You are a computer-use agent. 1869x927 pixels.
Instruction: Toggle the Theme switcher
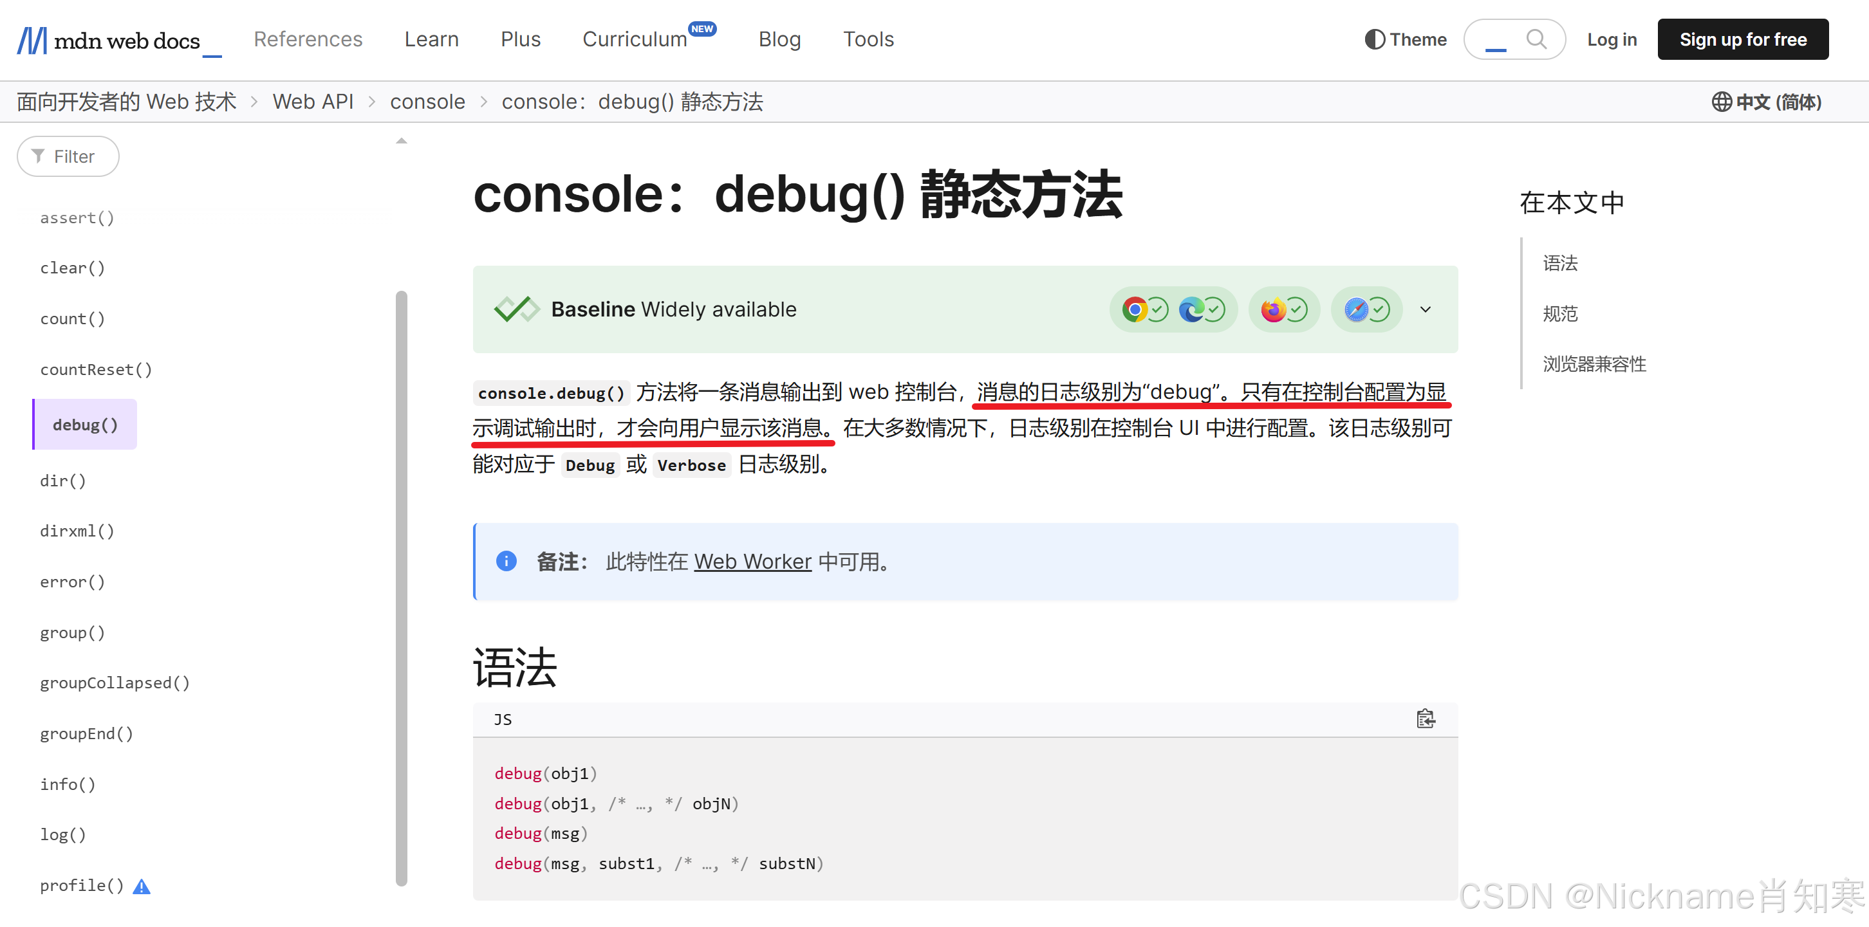click(1405, 39)
